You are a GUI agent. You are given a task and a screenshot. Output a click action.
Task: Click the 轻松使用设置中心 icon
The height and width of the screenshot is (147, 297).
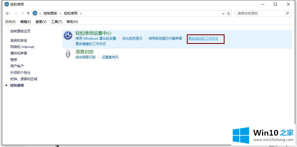tap(68, 35)
